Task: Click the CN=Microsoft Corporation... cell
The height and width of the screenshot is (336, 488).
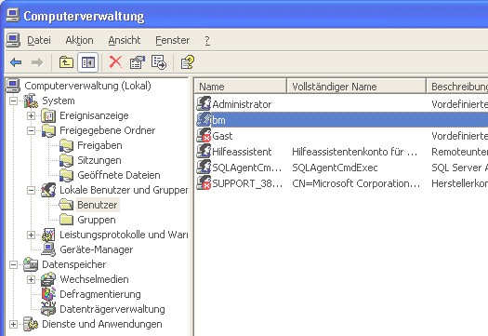Action: click(356, 183)
